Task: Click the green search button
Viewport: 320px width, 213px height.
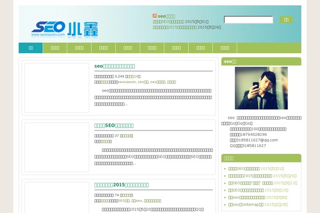Action: (286, 20)
